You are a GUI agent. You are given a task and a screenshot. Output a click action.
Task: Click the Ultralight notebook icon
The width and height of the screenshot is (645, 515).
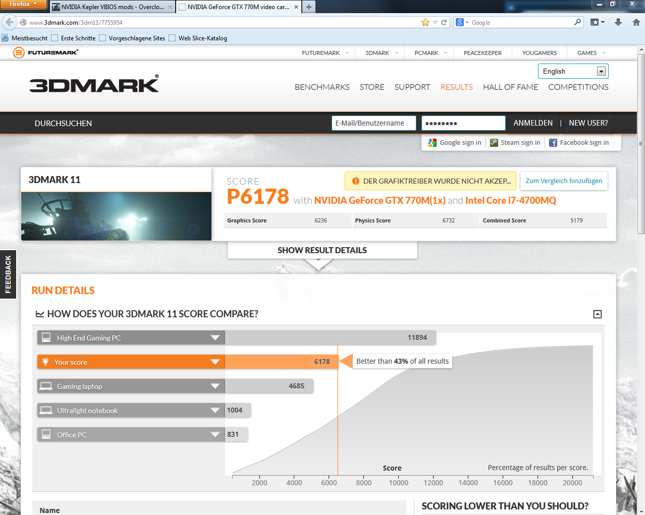pyautogui.click(x=46, y=410)
